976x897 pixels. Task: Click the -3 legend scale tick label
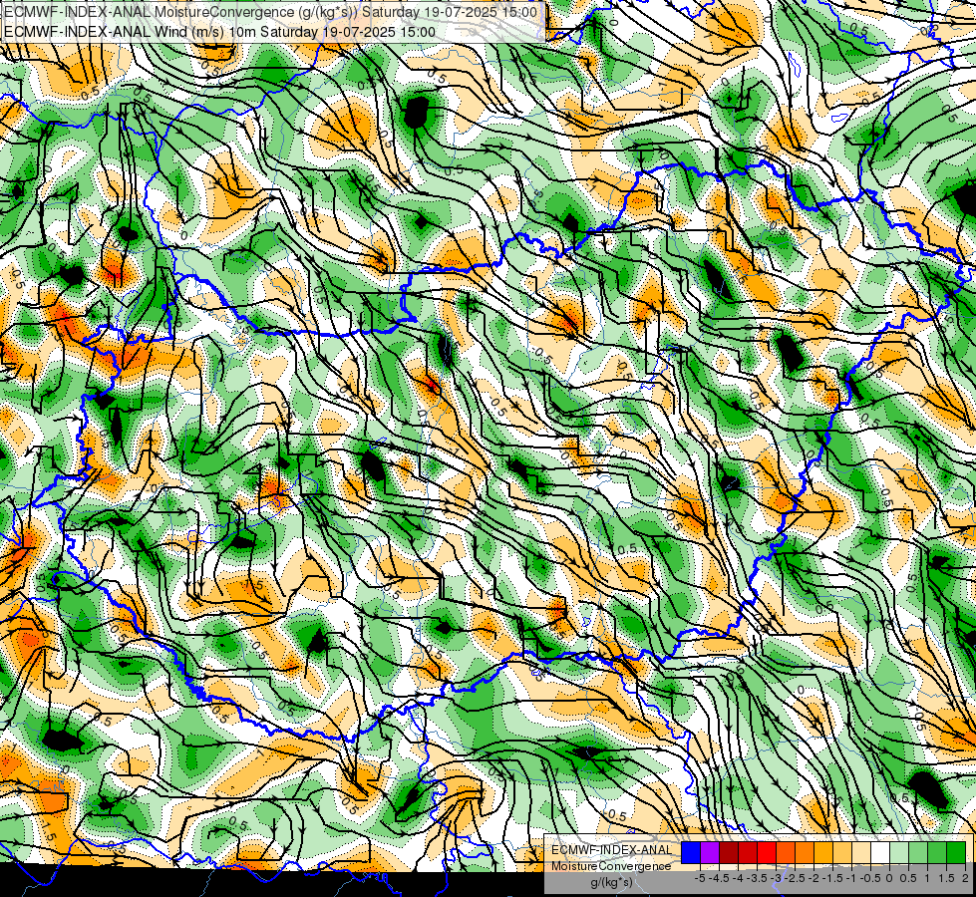(777, 878)
